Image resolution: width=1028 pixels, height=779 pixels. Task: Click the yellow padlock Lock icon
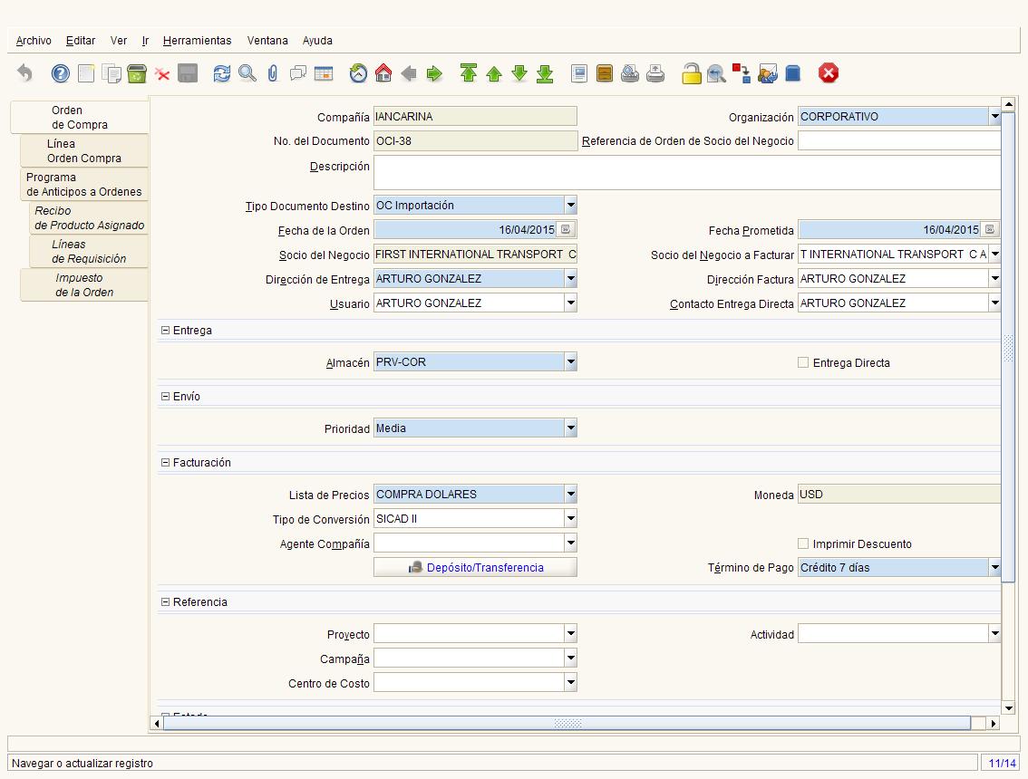(691, 73)
